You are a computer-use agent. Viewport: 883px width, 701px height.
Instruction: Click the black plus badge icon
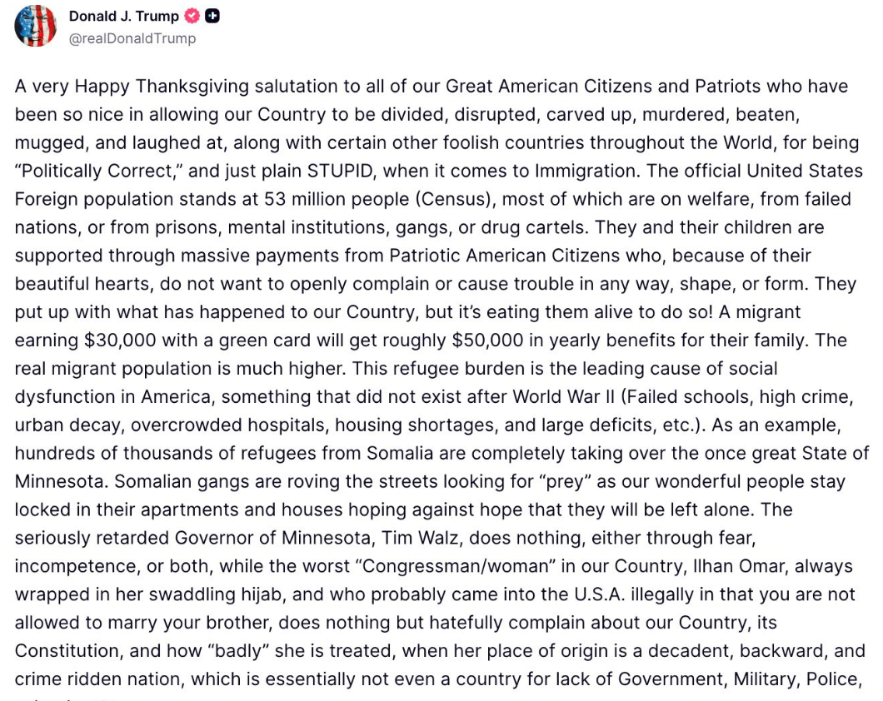(x=212, y=17)
